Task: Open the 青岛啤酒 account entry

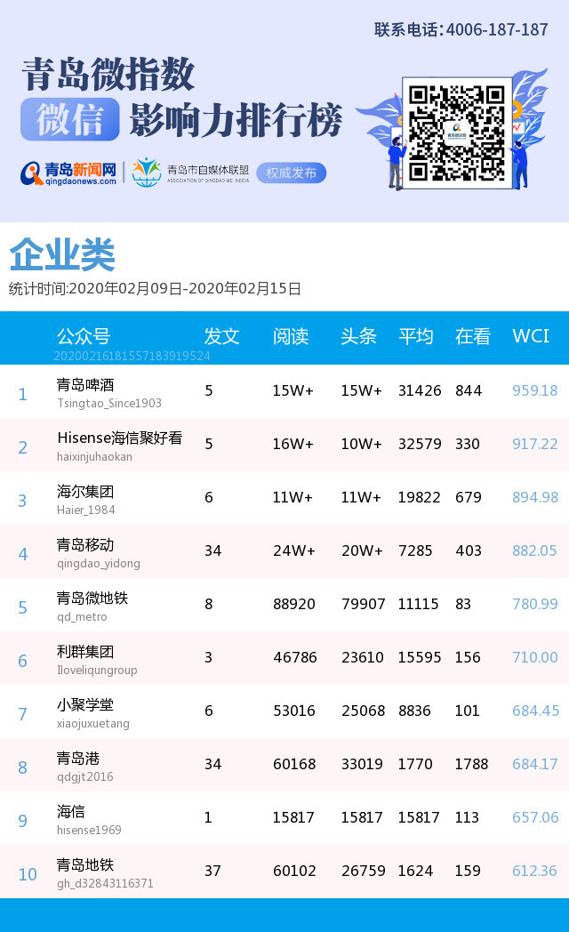Action: point(85,385)
